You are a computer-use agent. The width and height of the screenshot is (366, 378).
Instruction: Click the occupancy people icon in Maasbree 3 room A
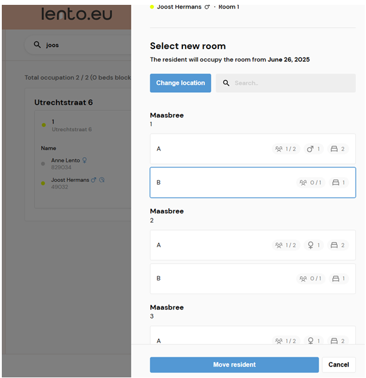(279, 341)
